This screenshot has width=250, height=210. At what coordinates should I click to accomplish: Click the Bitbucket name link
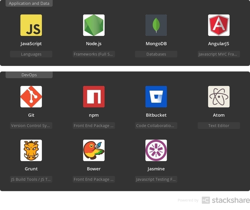click(156, 115)
